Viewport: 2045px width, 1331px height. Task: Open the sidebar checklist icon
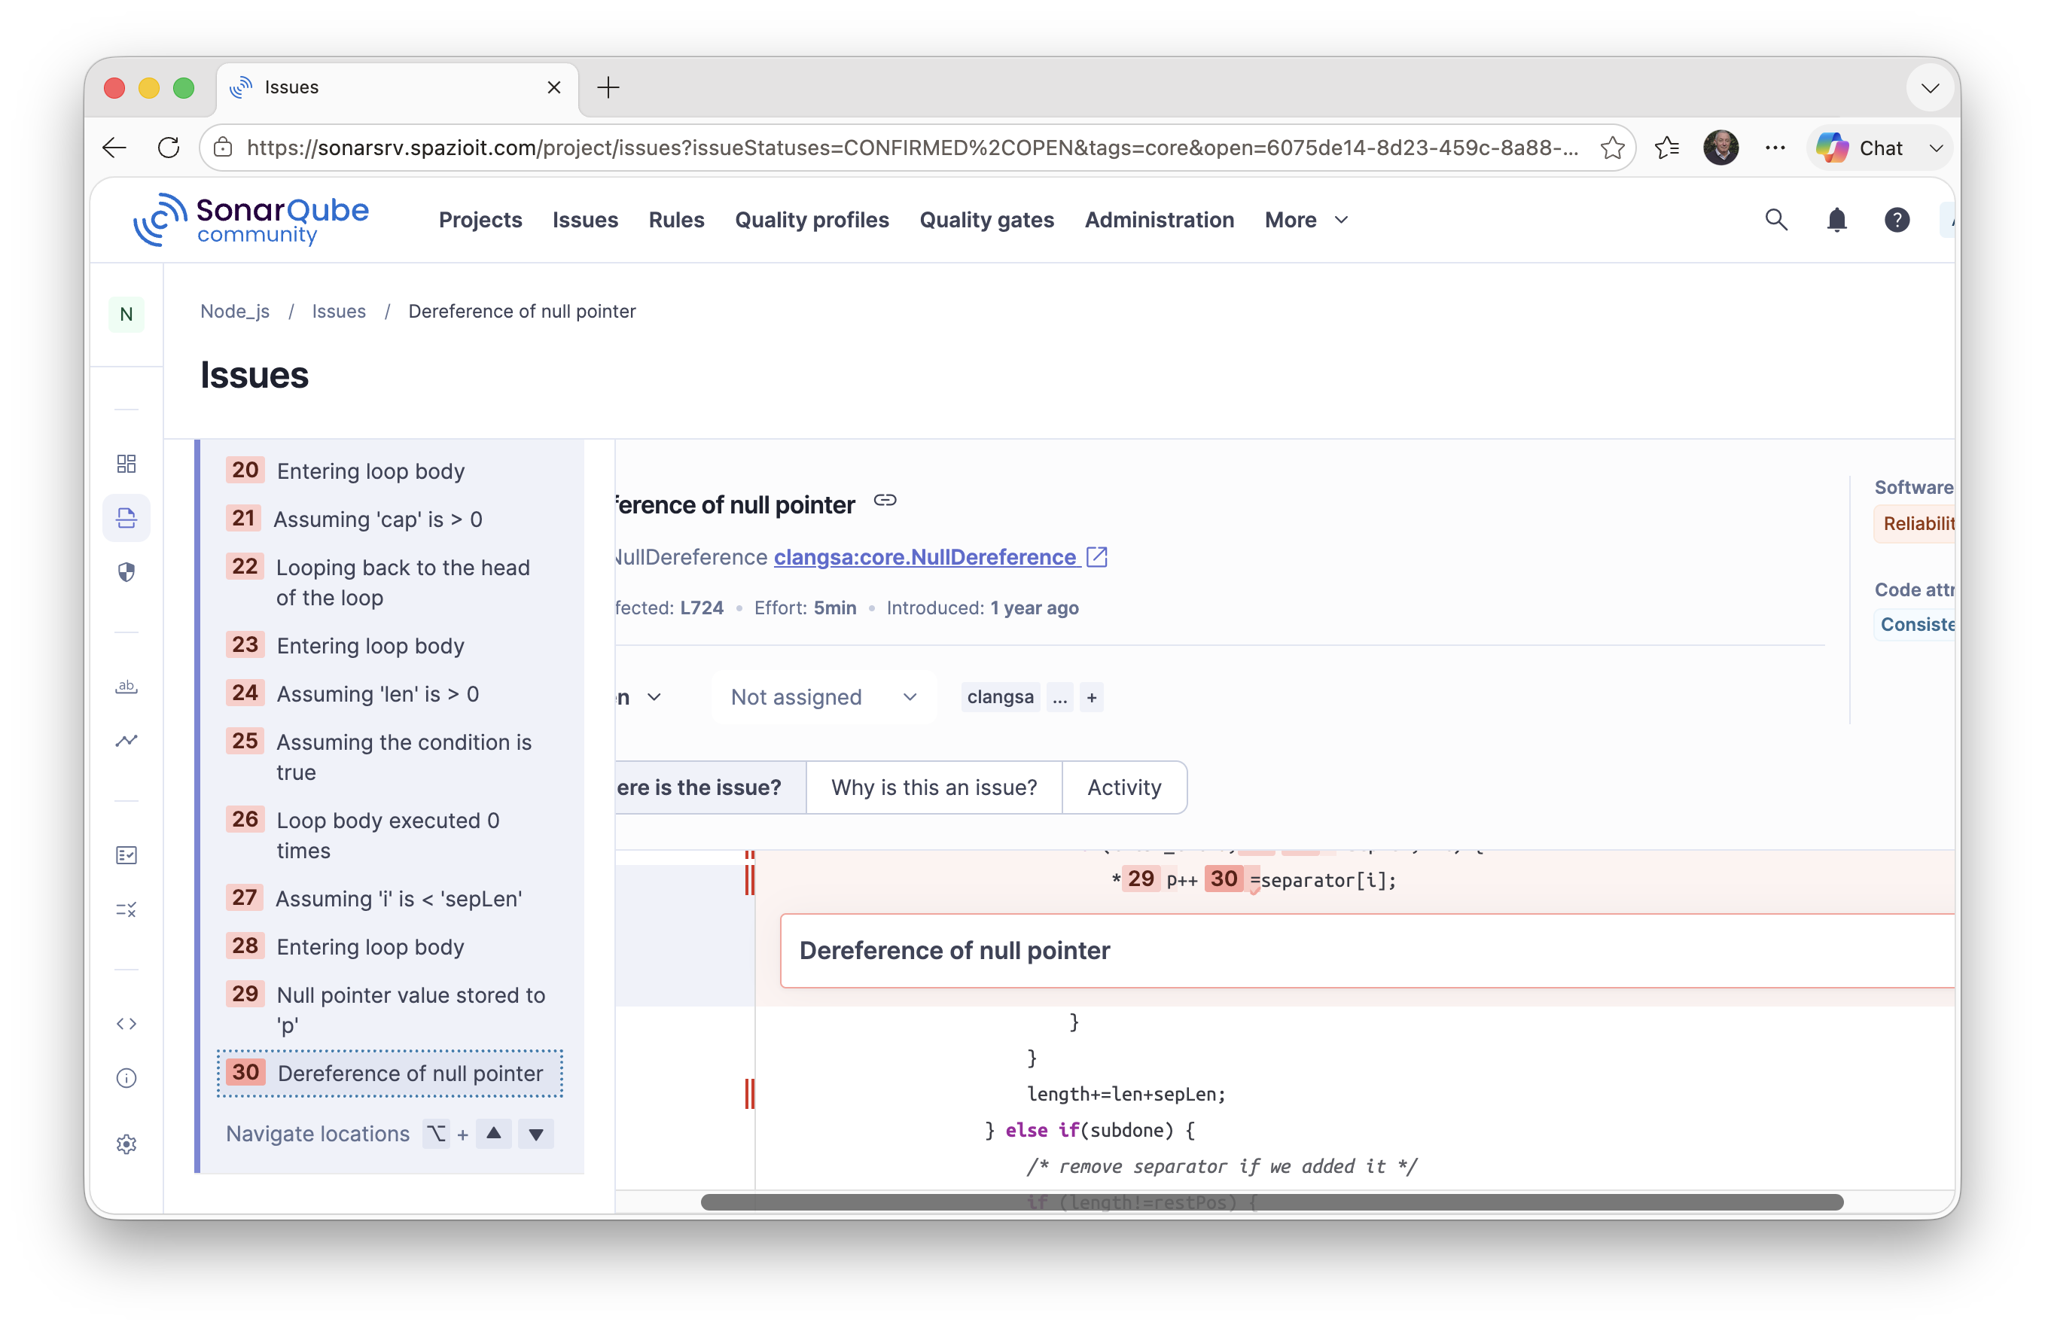(x=126, y=855)
